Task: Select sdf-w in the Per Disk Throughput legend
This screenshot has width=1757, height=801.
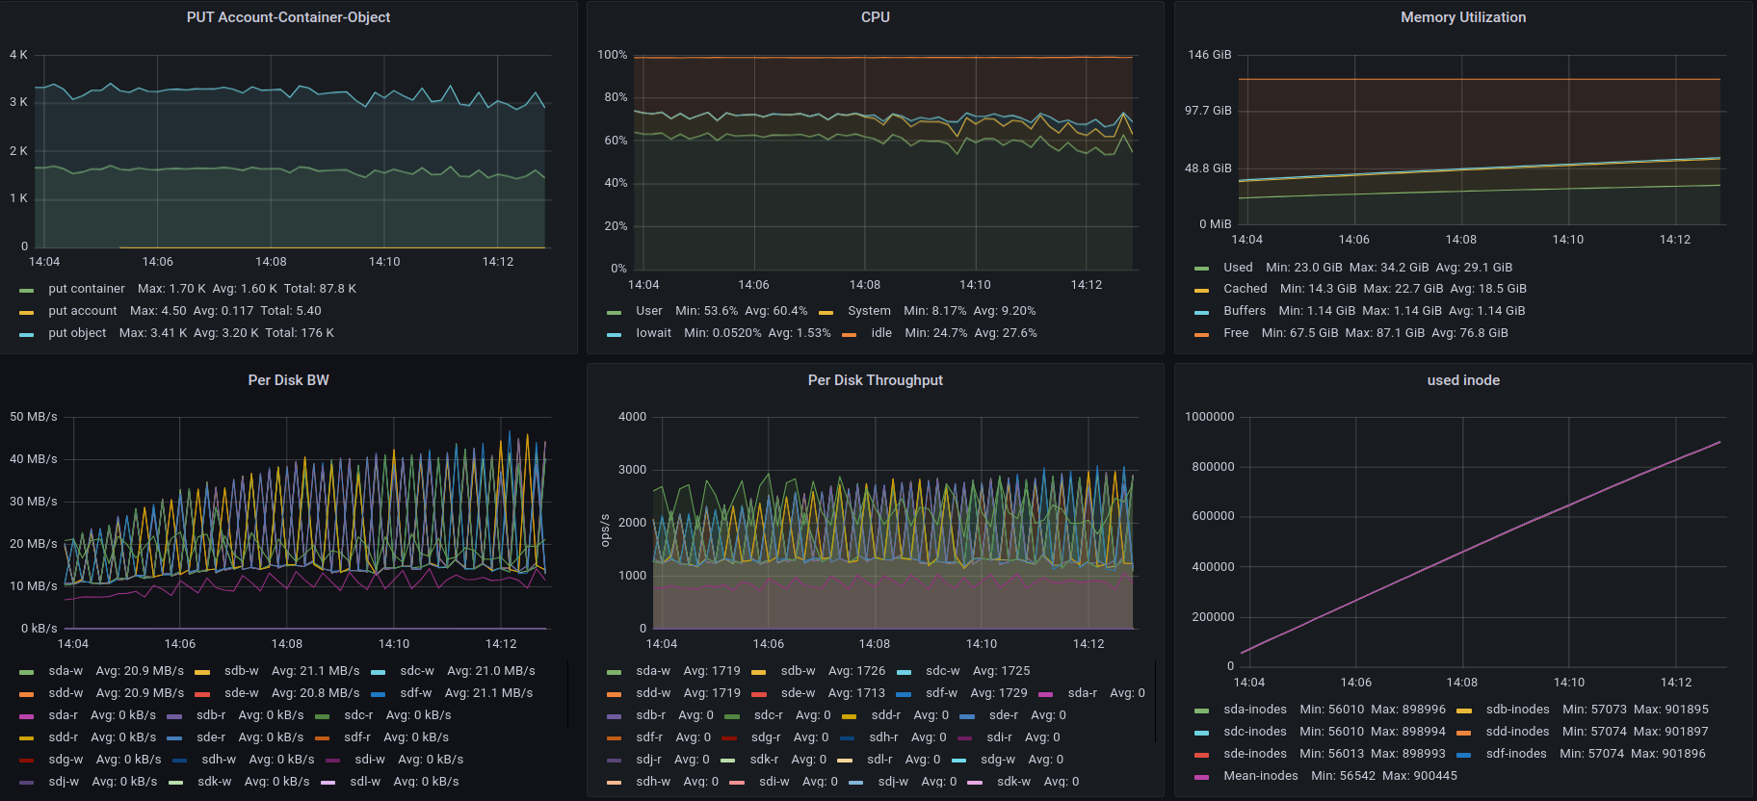Action: tap(941, 693)
